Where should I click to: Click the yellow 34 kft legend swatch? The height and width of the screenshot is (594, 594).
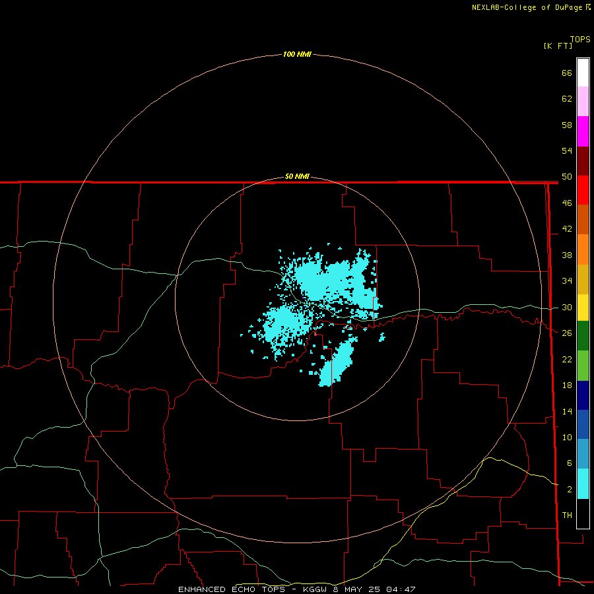tap(583, 308)
